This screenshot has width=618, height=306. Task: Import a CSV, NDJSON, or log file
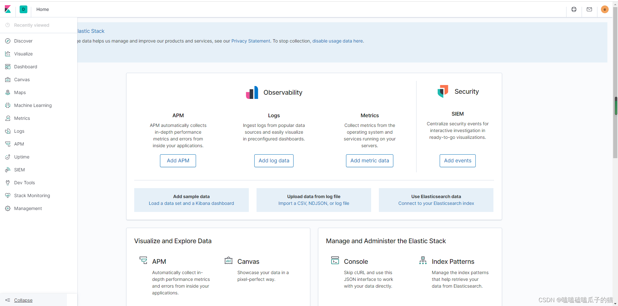click(314, 203)
